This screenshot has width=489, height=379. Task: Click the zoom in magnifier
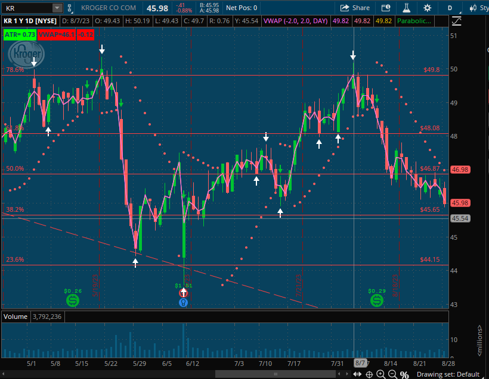tap(381, 374)
